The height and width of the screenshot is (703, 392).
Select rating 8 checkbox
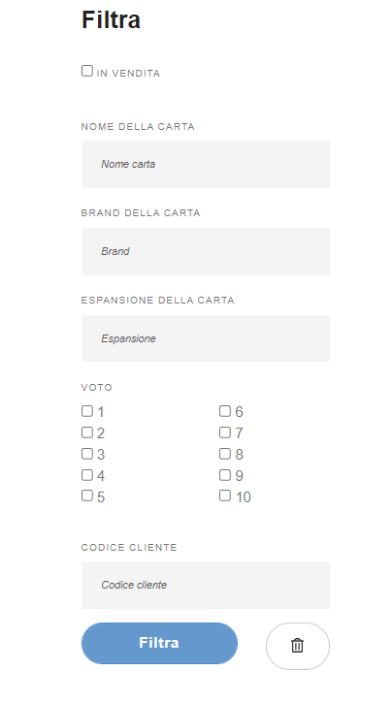coord(225,454)
